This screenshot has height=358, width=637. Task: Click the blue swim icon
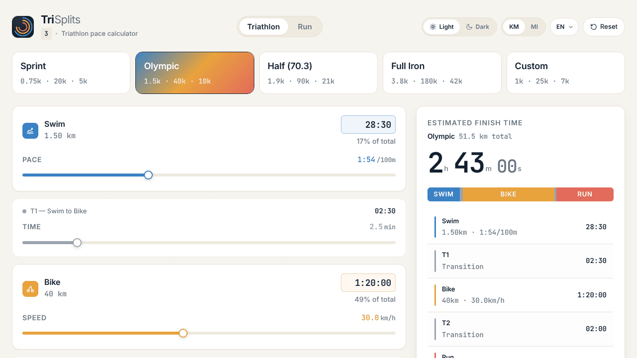(x=30, y=131)
